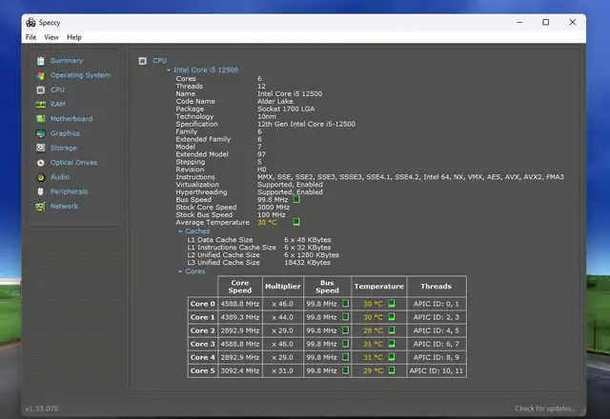
Task: Open the Summary section icon
Action: click(41, 61)
